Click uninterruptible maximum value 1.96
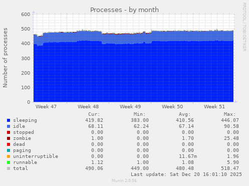The image size is (249, 186). point(233,156)
